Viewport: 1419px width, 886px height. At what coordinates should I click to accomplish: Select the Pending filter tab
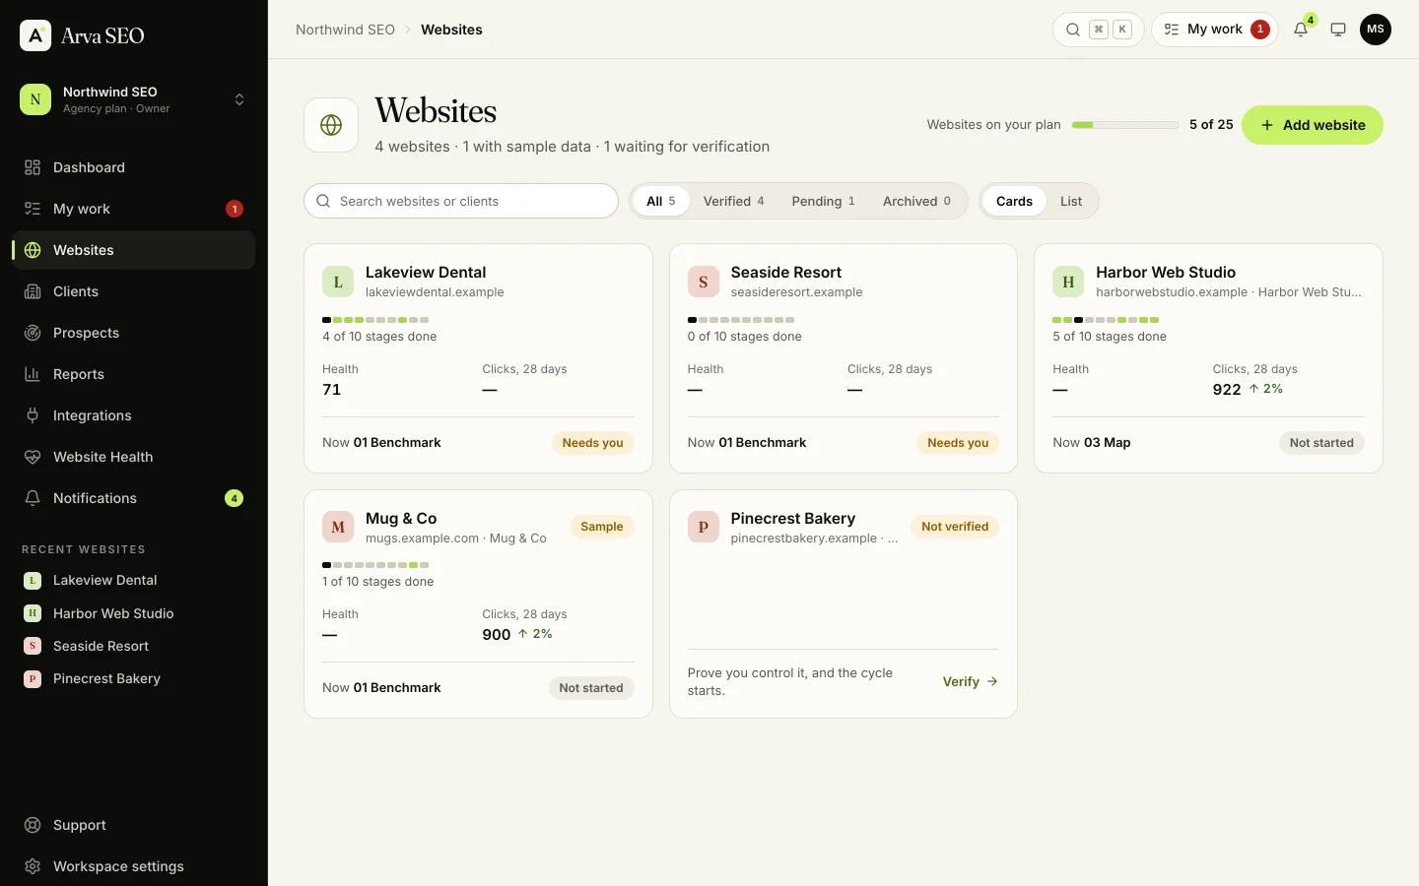pos(823,201)
